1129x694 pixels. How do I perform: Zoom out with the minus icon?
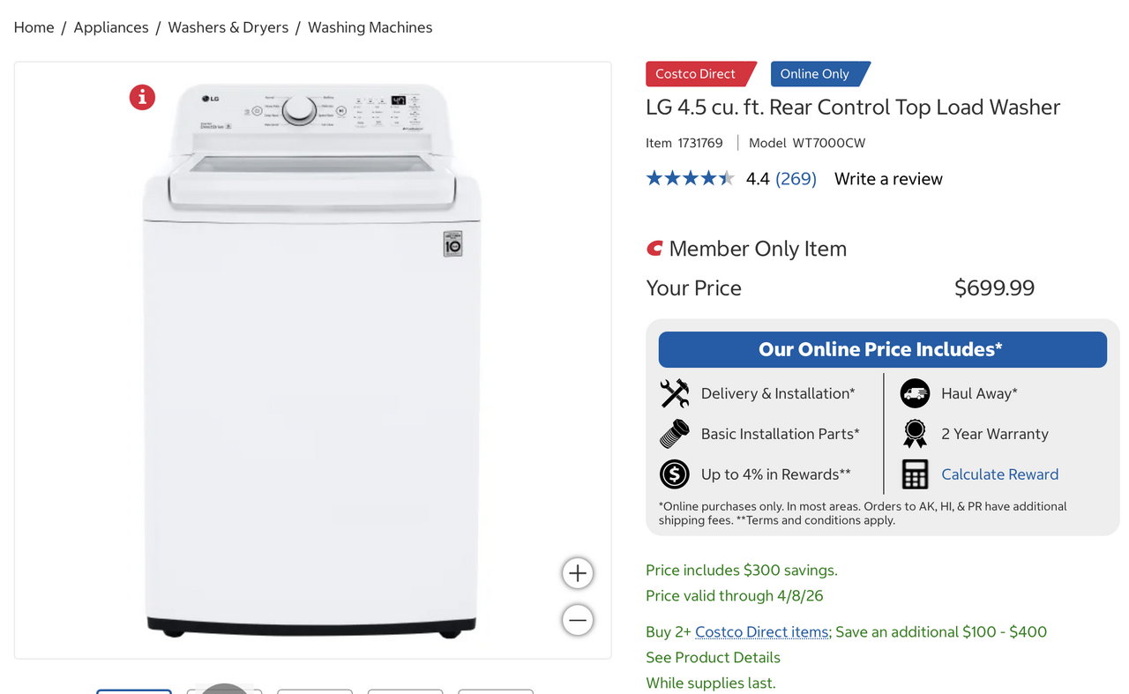tap(578, 620)
